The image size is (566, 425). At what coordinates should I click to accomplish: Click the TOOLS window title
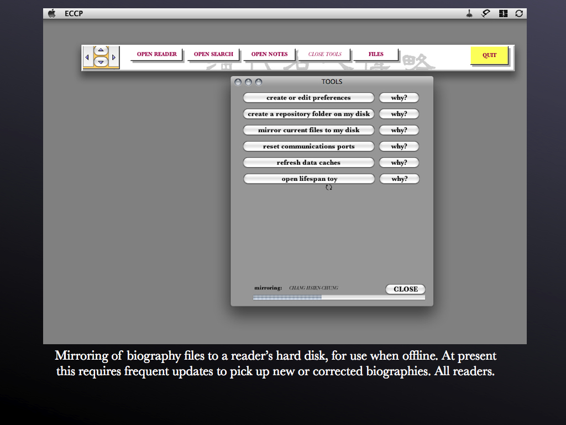[x=332, y=82]
